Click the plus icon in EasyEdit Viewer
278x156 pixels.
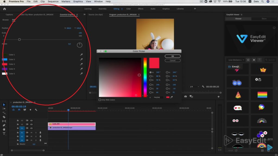coord(254,60)
